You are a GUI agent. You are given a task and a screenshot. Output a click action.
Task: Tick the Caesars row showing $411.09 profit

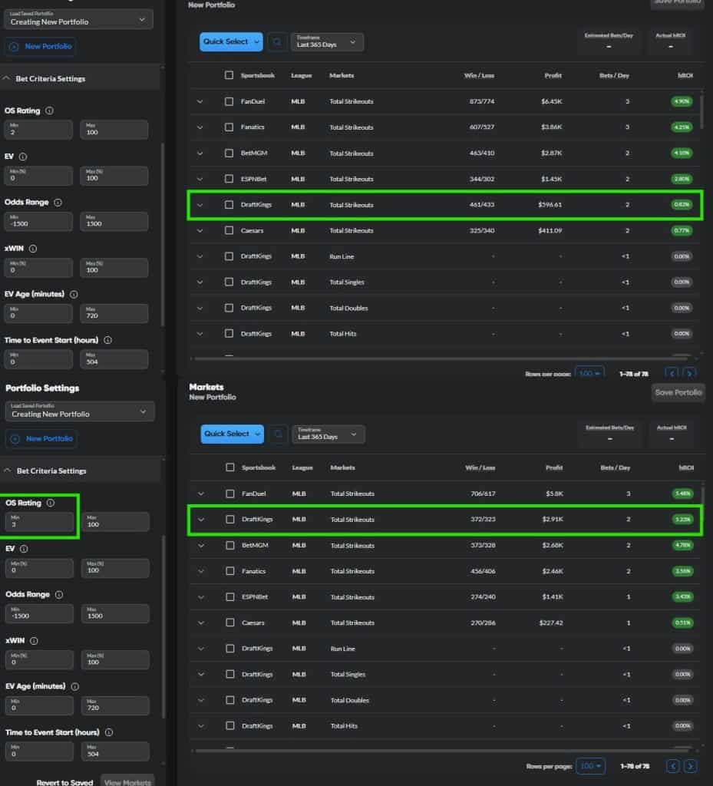coord(229,230)
